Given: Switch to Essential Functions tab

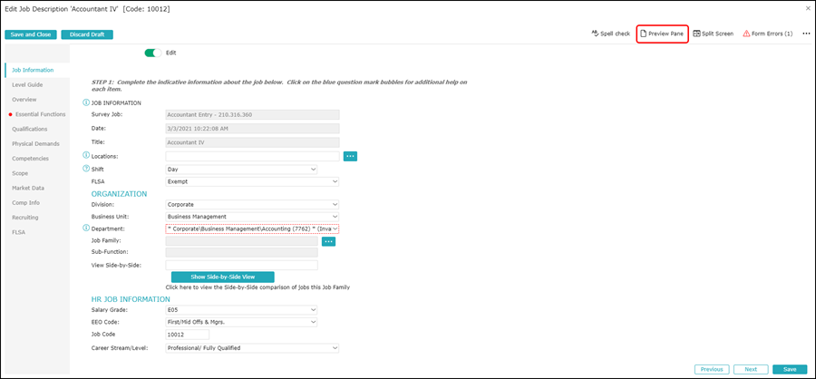Looking at the screenshot, I should (40, 114).
